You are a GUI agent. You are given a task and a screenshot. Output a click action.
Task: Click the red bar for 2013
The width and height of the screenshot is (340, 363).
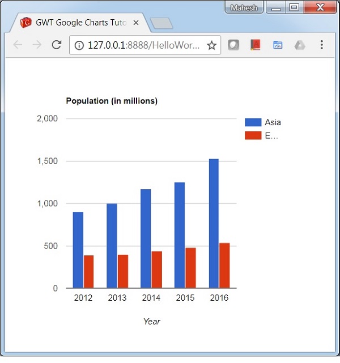[x=123, y=272]
